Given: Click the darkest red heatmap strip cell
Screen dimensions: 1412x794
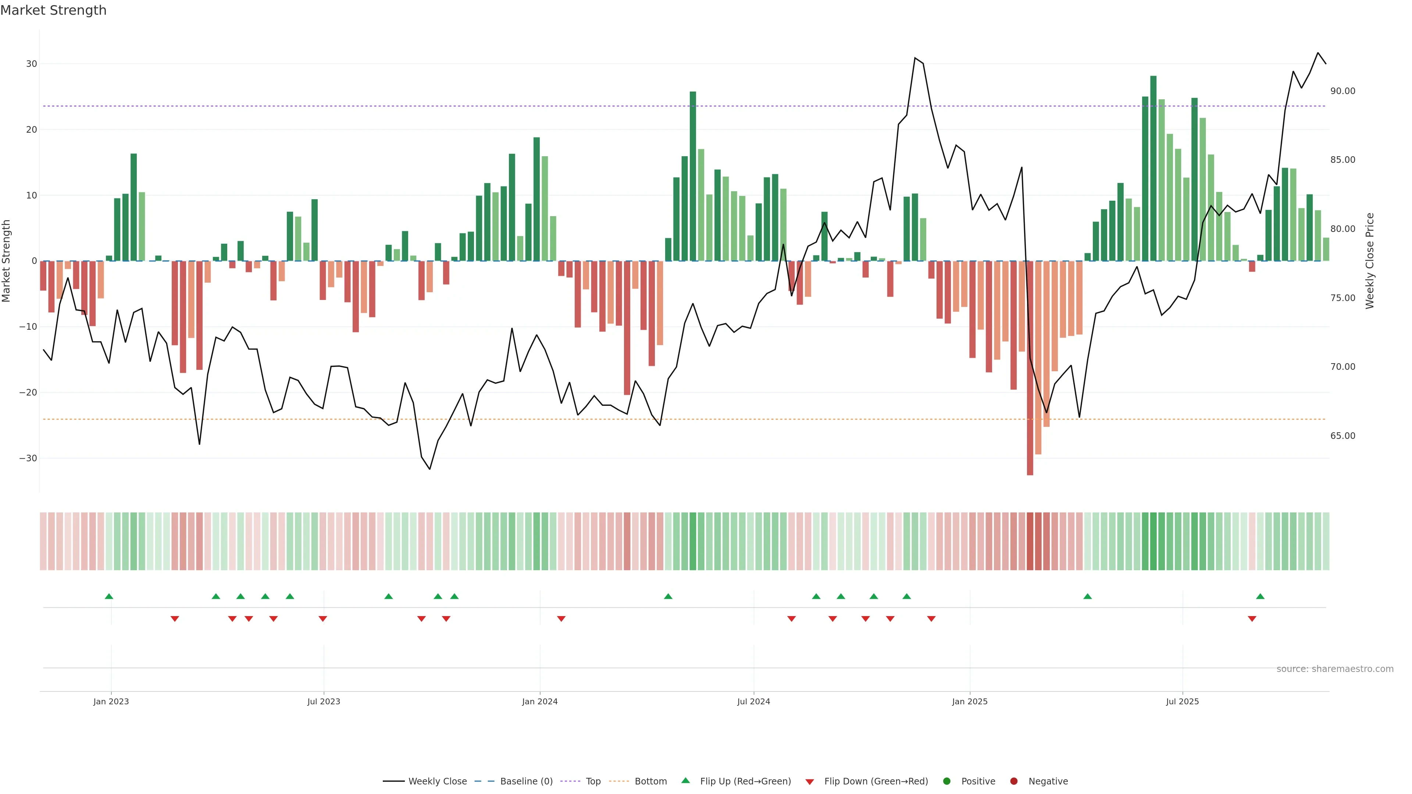Looking at the screenshot, I should (1030, 541).
